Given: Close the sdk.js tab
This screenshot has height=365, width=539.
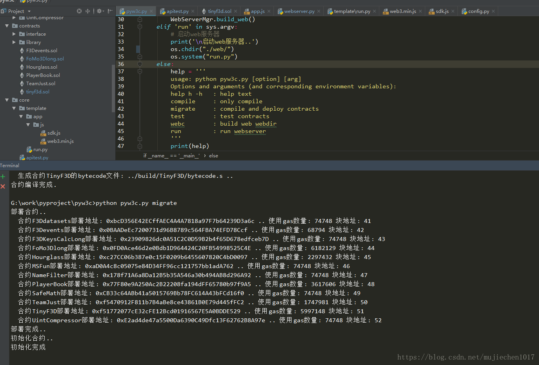Looking at the screenshot, I should pos(453,11).
